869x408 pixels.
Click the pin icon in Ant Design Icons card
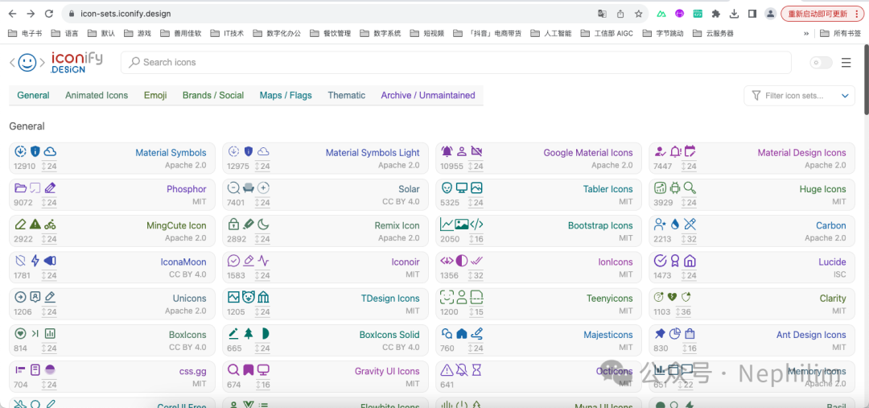660,334
